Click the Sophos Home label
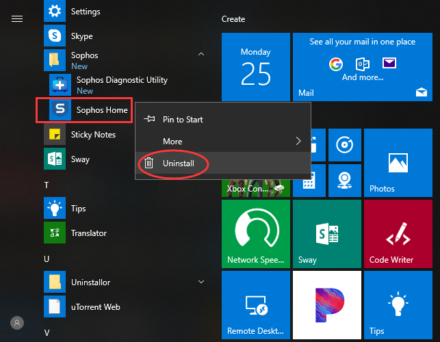The width and height of the screenshot is (440, 342). [x=102, y=110]
